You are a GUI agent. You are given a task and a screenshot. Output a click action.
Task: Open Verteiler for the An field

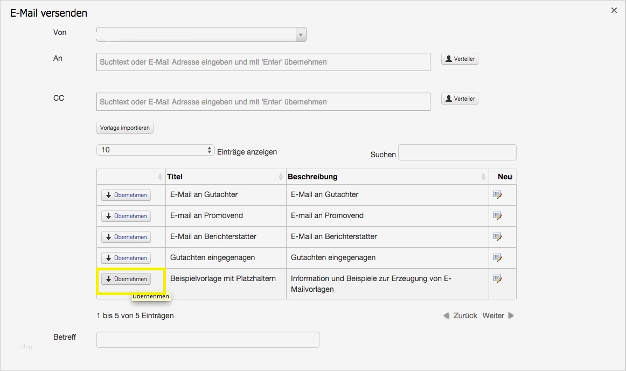(460, 59)
